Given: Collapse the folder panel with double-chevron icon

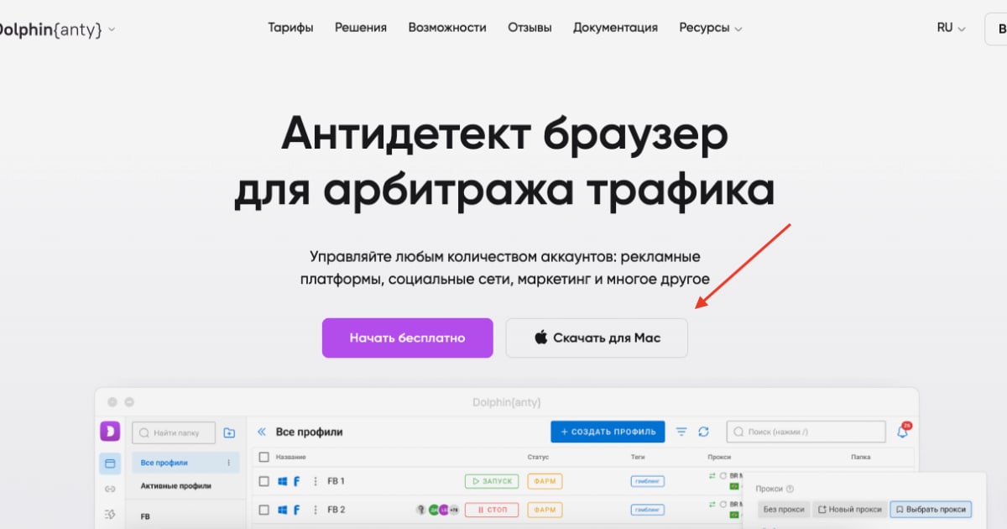Looking at the screenshot, I should [x=261, y=432].
